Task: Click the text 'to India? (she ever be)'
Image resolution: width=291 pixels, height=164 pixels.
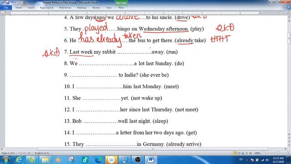Action: click(144, 75)
